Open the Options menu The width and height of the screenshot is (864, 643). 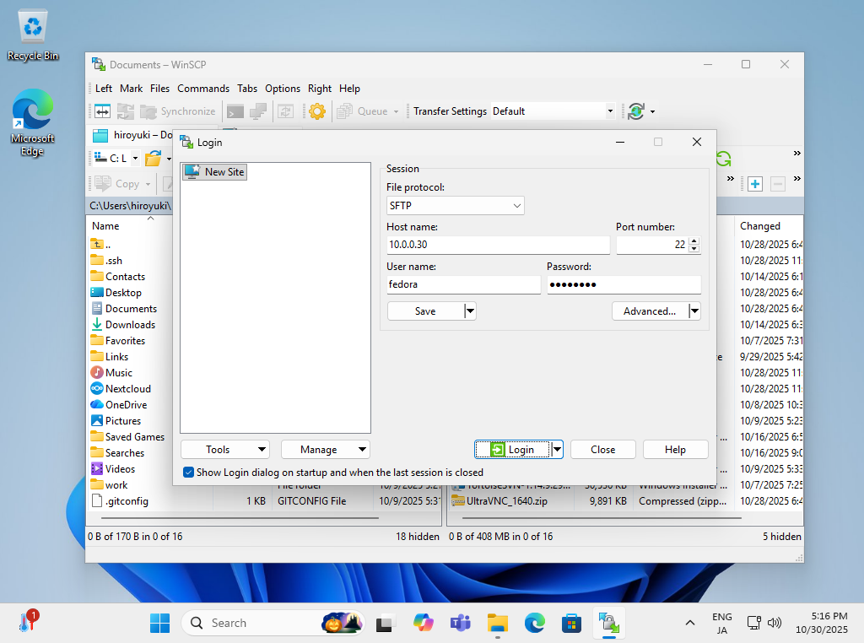282,89
